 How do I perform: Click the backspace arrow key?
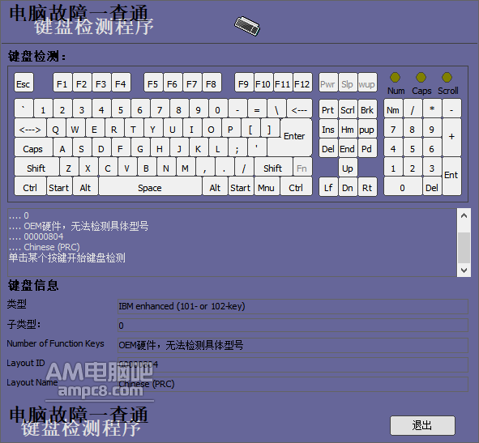[x=299, y=109]
